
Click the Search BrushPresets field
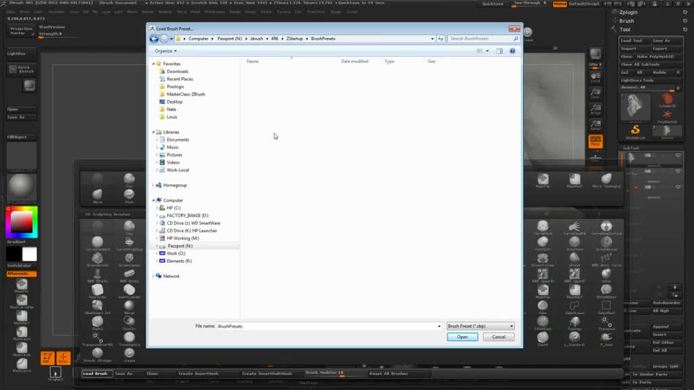483,39
